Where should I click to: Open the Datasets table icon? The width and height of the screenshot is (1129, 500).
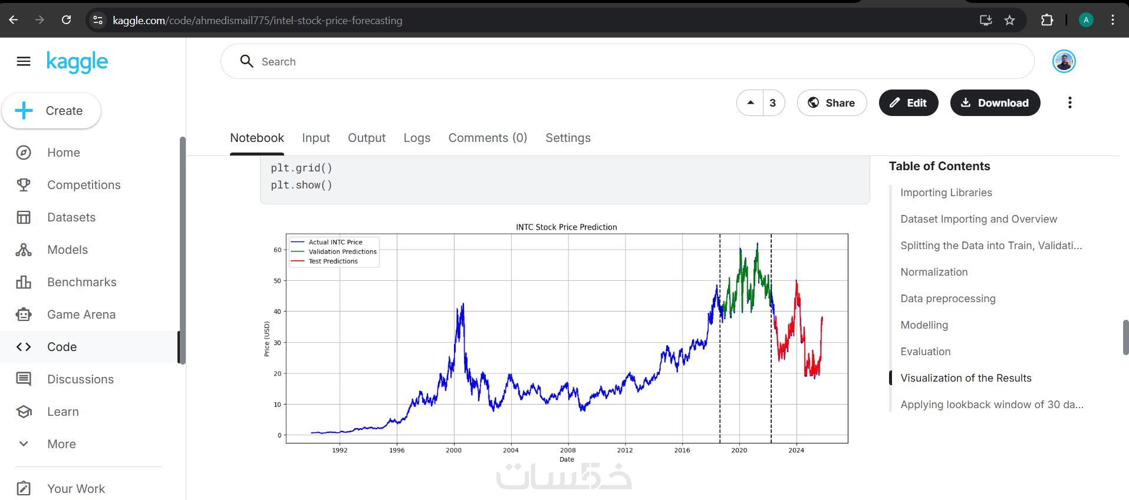click(24, 217)
